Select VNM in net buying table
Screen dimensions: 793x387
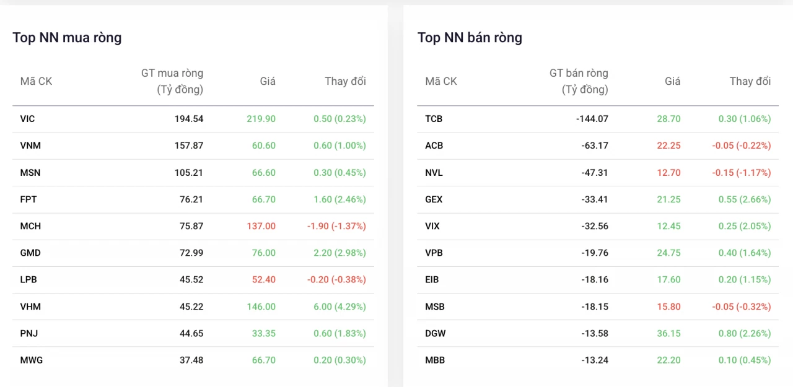pyautogui.click(x=30, y=146)
